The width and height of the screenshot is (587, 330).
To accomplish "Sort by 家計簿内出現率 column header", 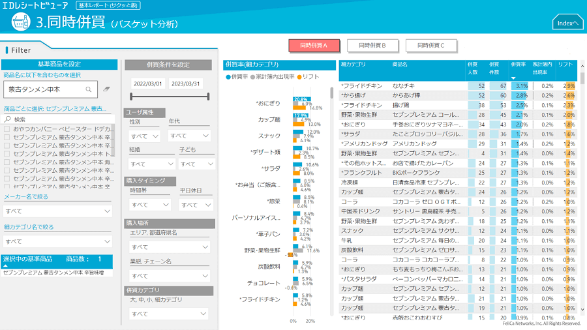I will click(543, 68).
